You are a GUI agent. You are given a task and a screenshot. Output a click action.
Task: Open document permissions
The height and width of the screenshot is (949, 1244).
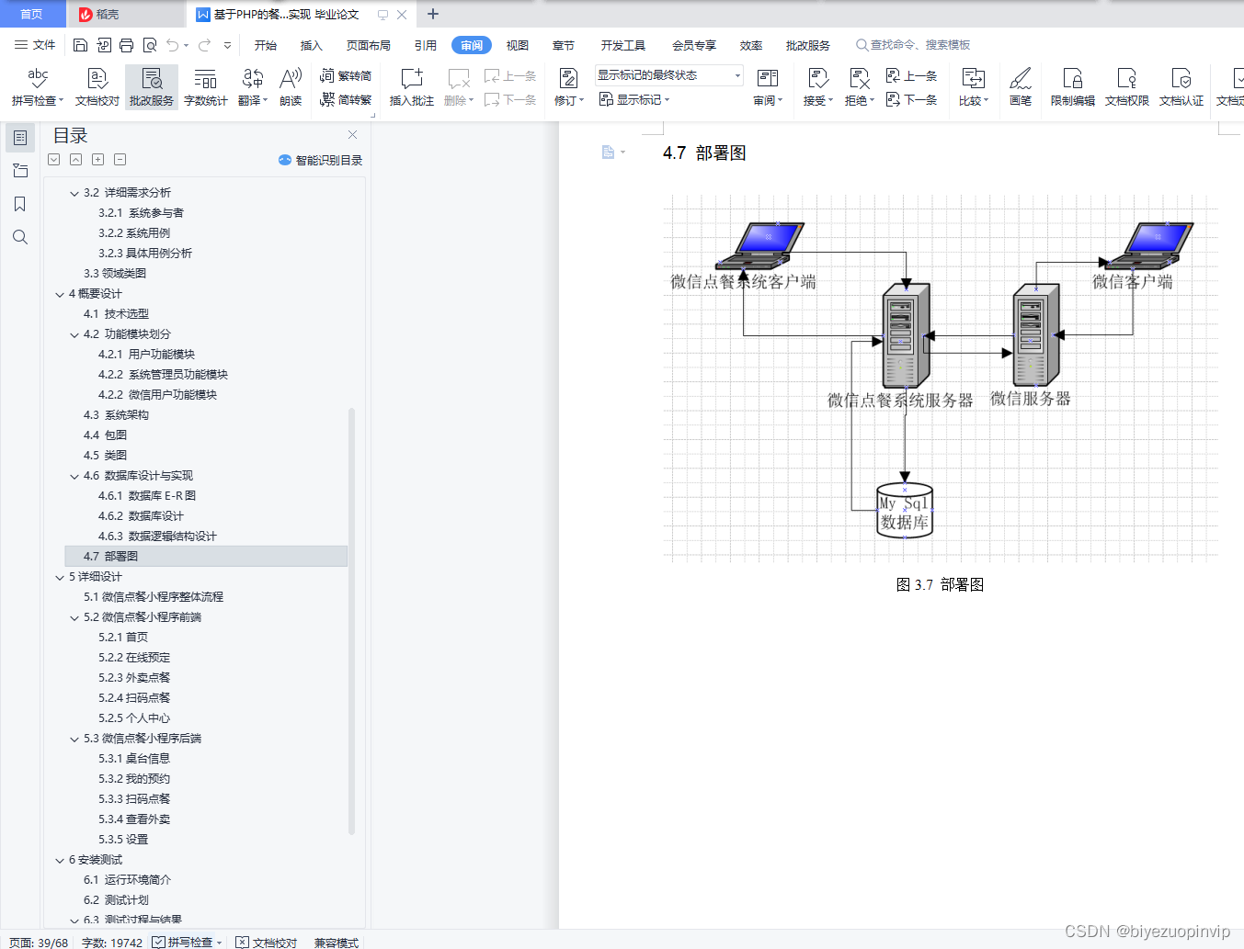click(x=1126, y=87)
